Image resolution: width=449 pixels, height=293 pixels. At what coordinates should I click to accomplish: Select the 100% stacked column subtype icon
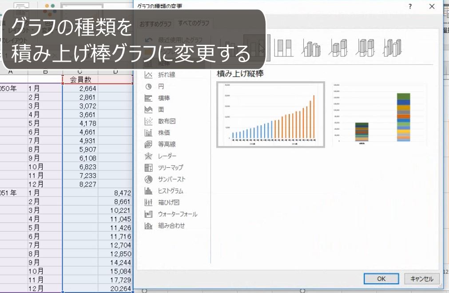283,48
